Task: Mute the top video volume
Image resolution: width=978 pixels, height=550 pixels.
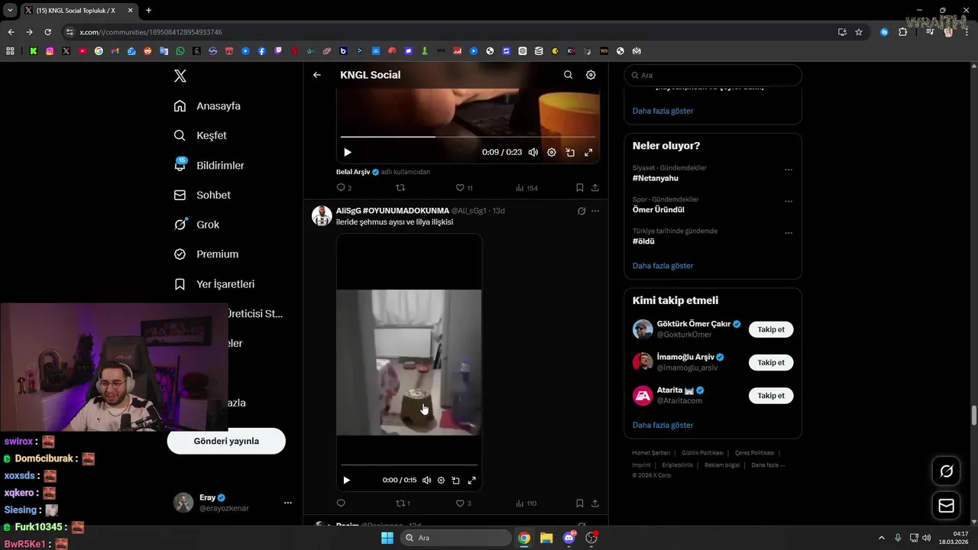Action: pos(533,152)
